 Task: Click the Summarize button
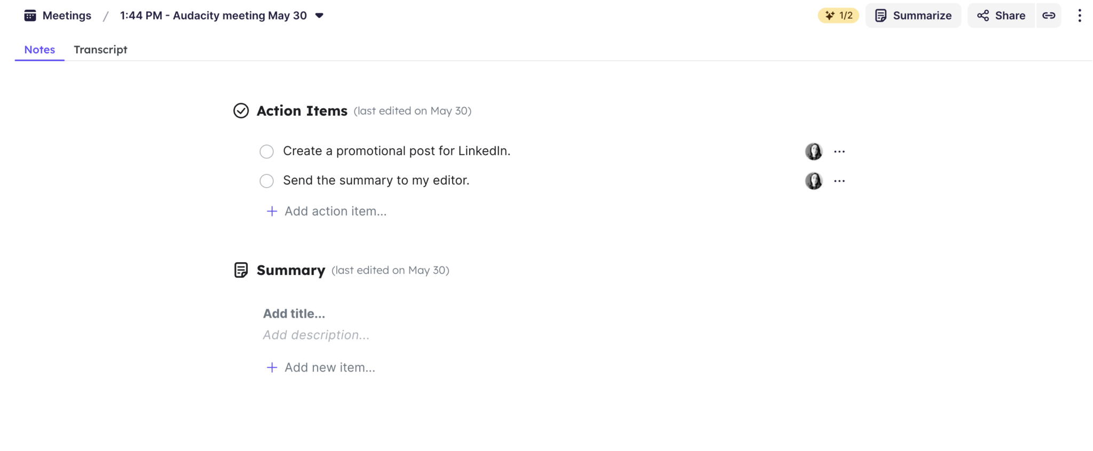[913, 15]
